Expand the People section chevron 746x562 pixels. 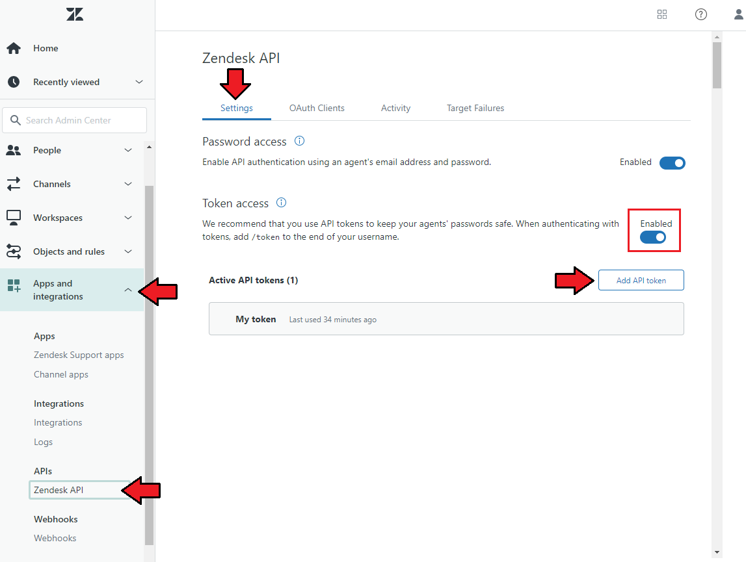click(128, 150)
